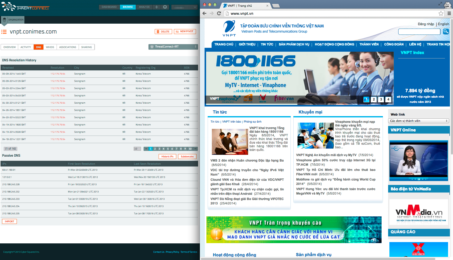Switch banner to slide 3
This screenshot has width=453, height=260.
[x=381, y=99]
